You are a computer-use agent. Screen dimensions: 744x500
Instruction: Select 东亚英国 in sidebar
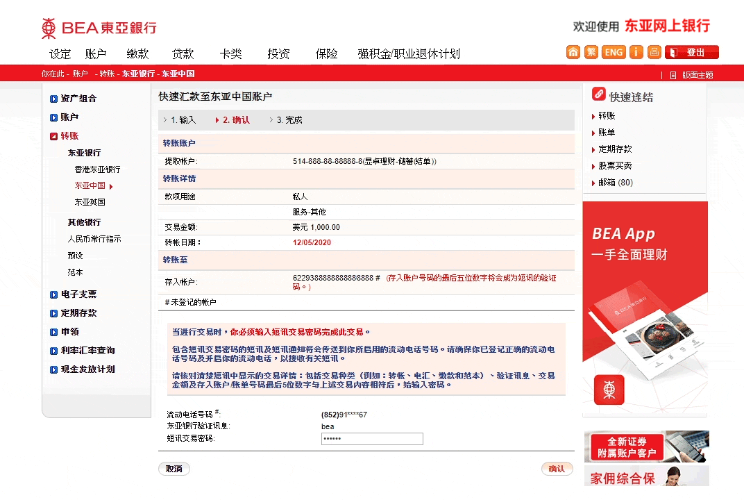pyautogui.click(x=90, y=202)
